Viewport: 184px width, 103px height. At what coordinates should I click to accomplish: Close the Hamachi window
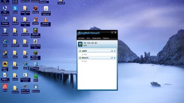pyautogui.click(x=116, y=33)
